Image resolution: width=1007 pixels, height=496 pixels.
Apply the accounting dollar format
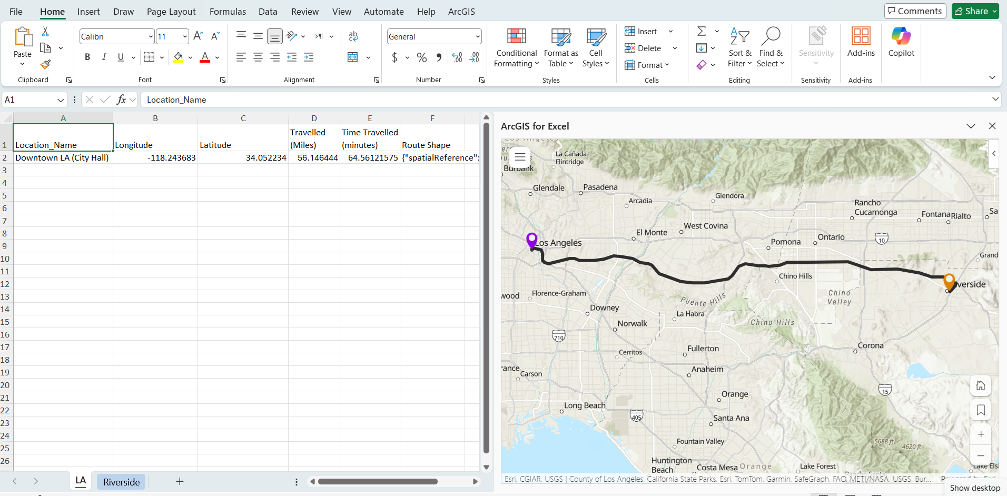point(394,57)
